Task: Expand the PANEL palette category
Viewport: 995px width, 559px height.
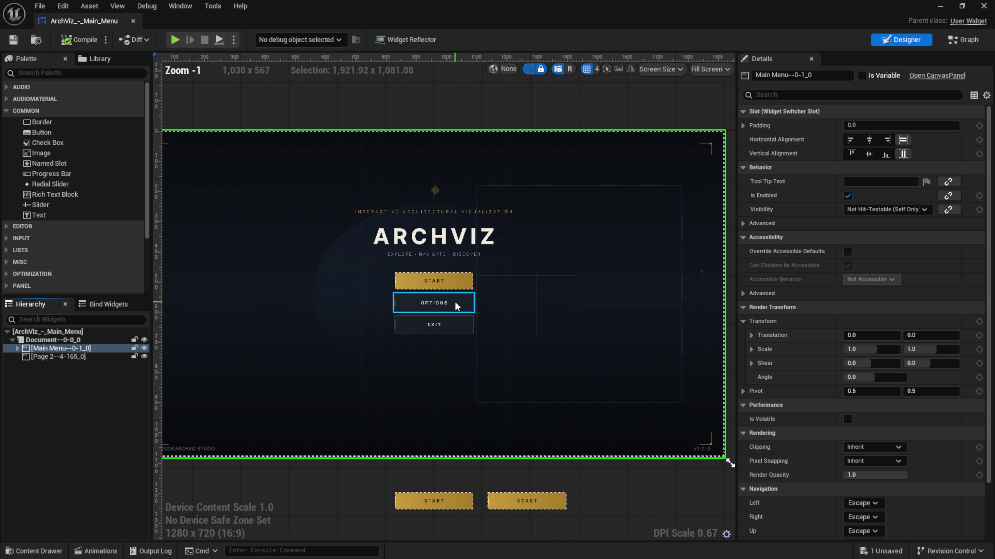Action: [6, 286]
